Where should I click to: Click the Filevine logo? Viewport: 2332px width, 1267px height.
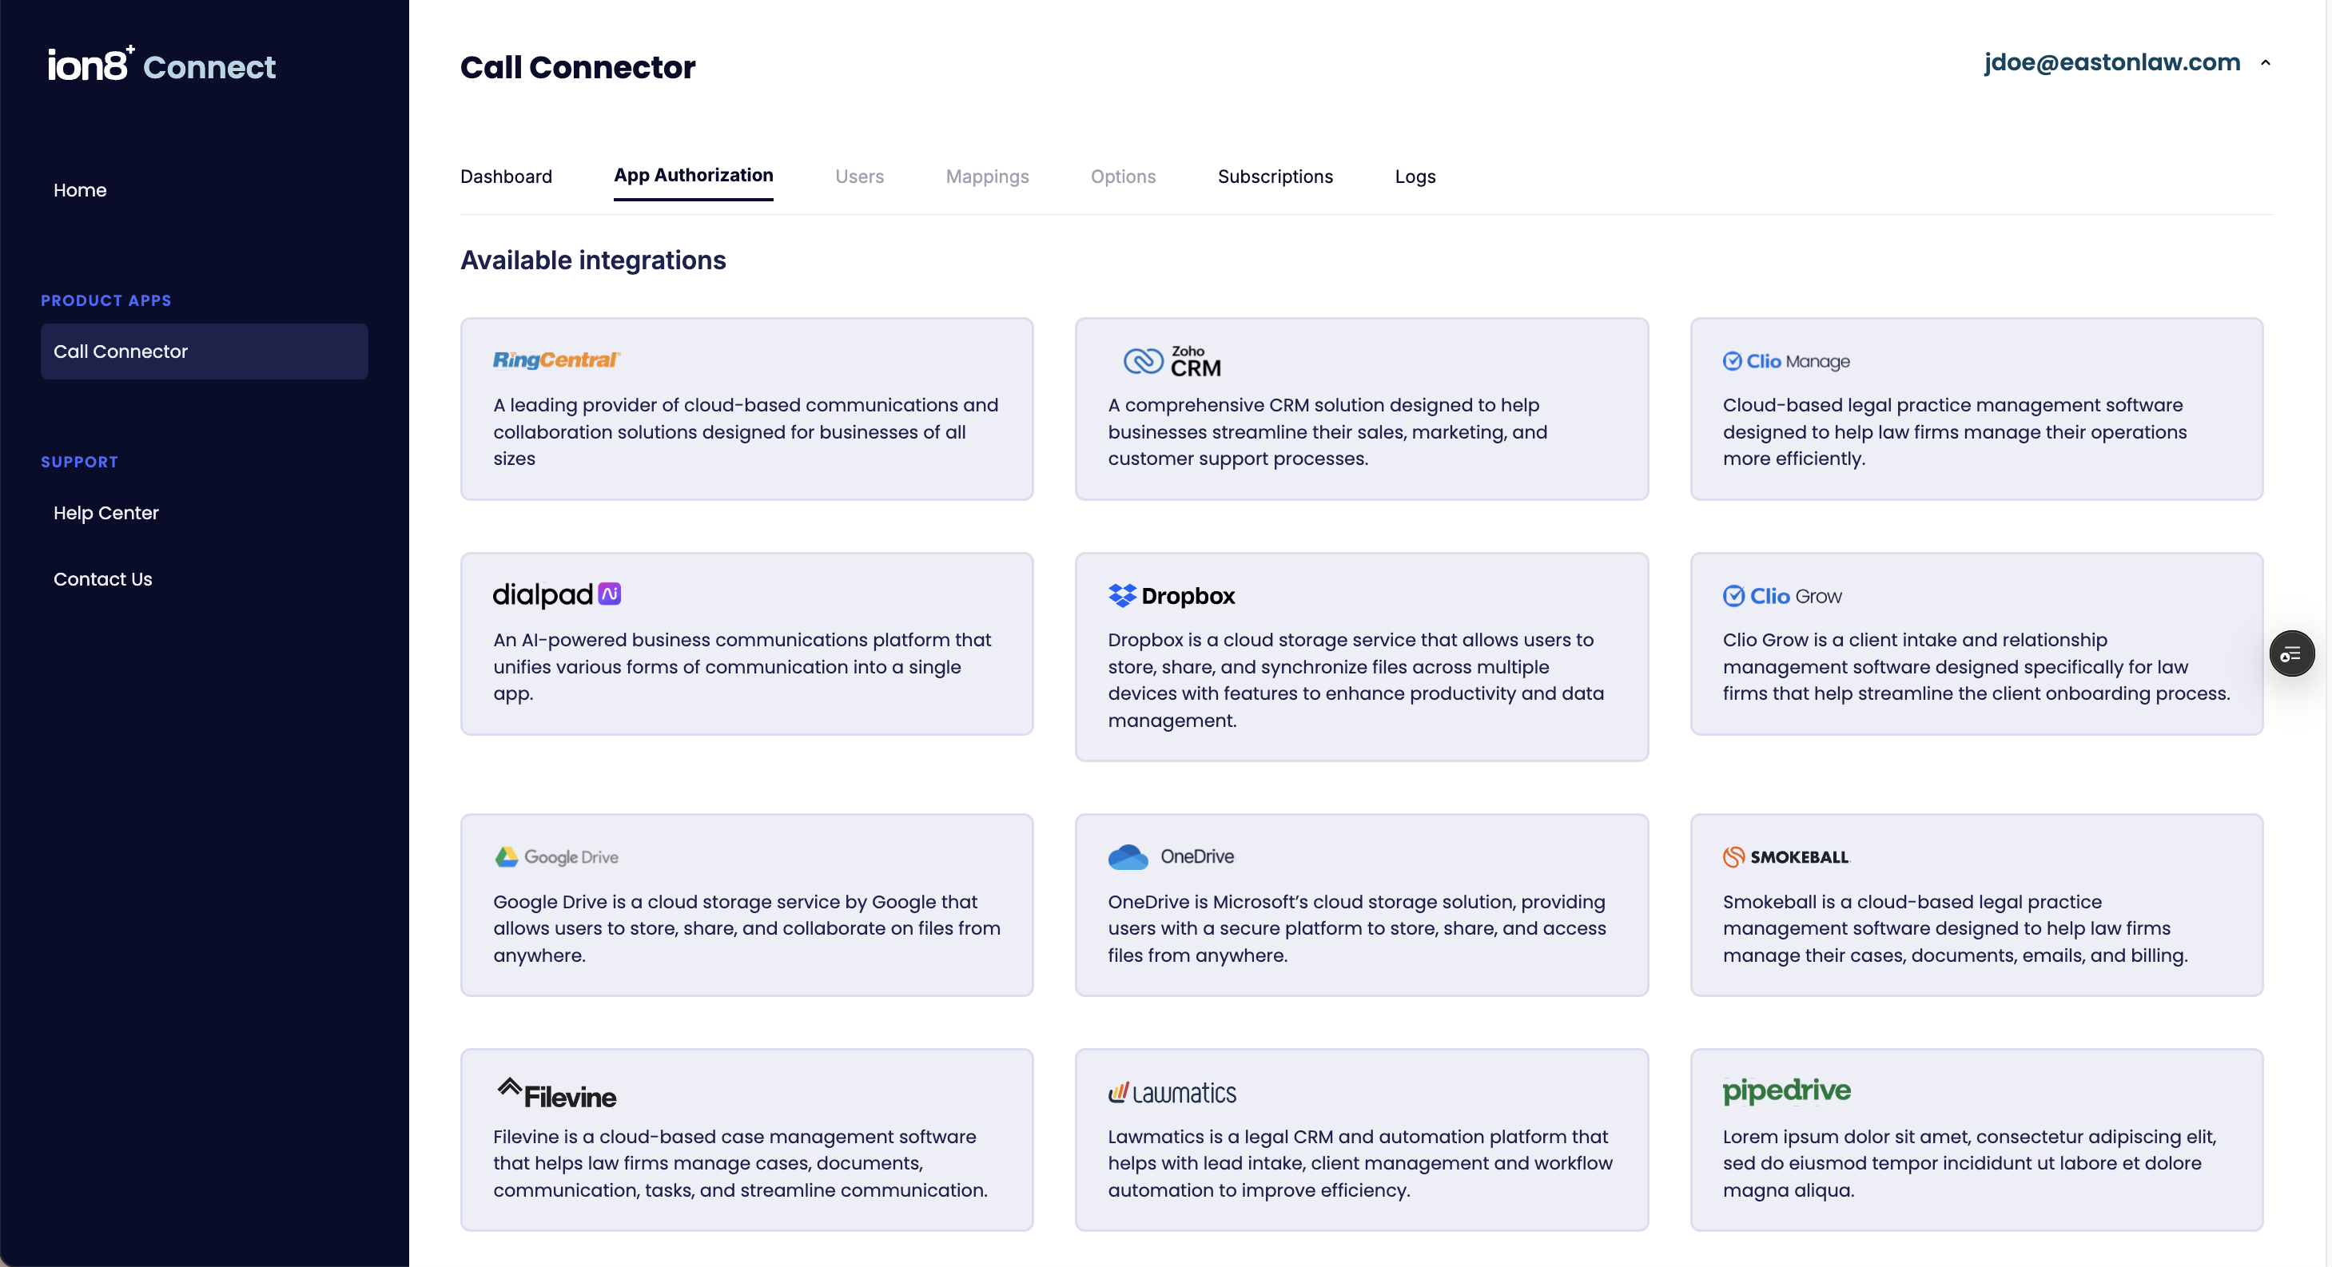[556, 1094]
